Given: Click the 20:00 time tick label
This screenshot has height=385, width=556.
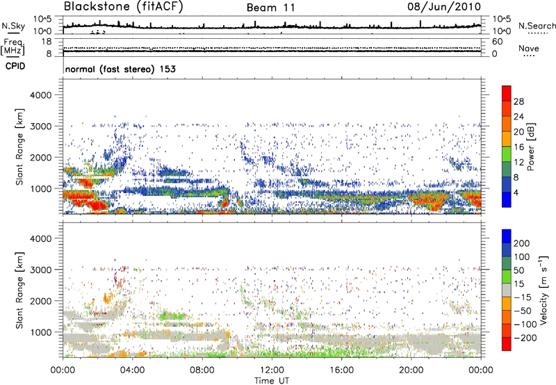Looking at the screenshot, I should [411, 370].
